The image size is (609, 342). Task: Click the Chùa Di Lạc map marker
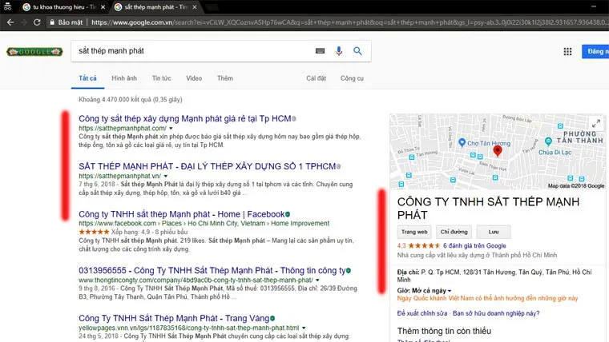[548, 141]
